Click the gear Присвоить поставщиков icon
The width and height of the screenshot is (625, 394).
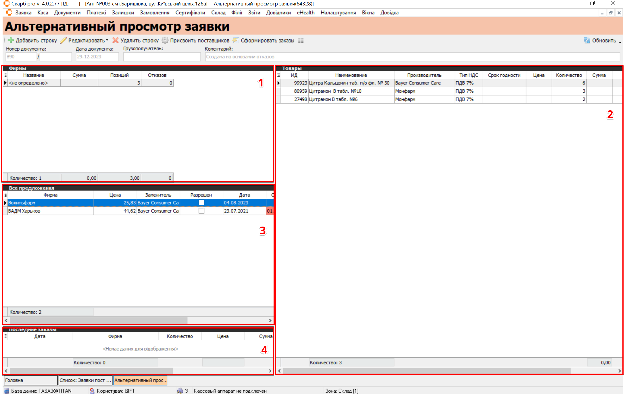point(165,40)
